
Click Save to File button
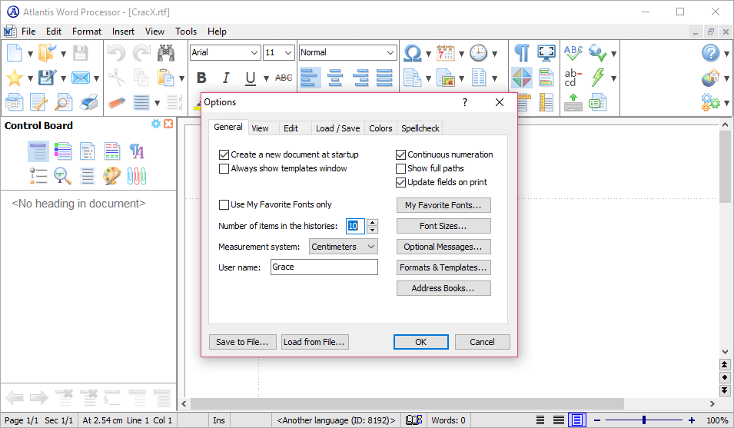pos(242,342)
